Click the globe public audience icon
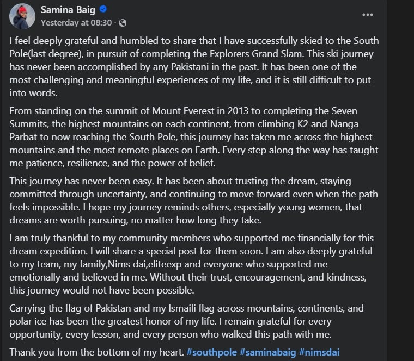This screenshot has height=361, width=414. [123, 23]
